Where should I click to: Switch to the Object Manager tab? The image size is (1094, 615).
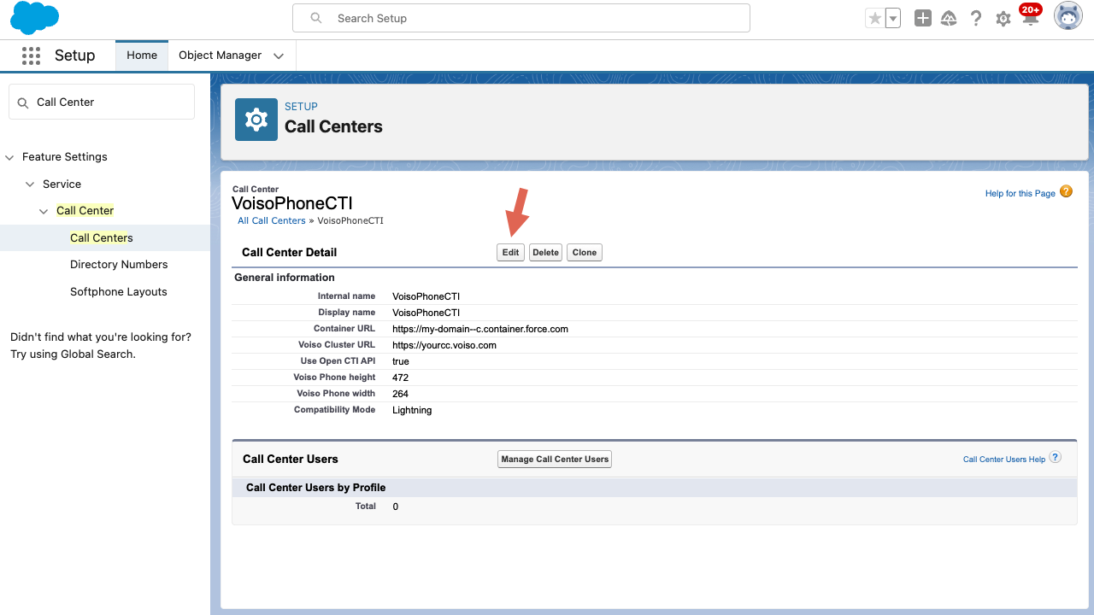point(220,56)
